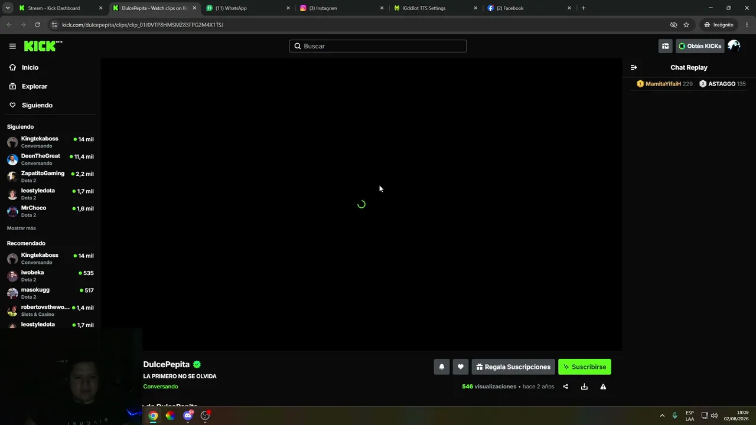Open the user profile avatar menu

coord(734,46)
